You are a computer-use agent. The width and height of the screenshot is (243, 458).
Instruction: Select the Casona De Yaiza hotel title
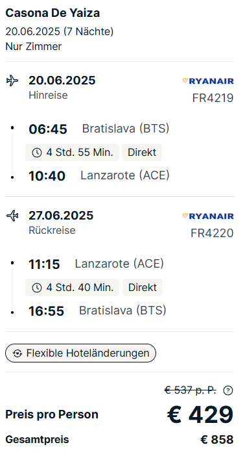52,13
